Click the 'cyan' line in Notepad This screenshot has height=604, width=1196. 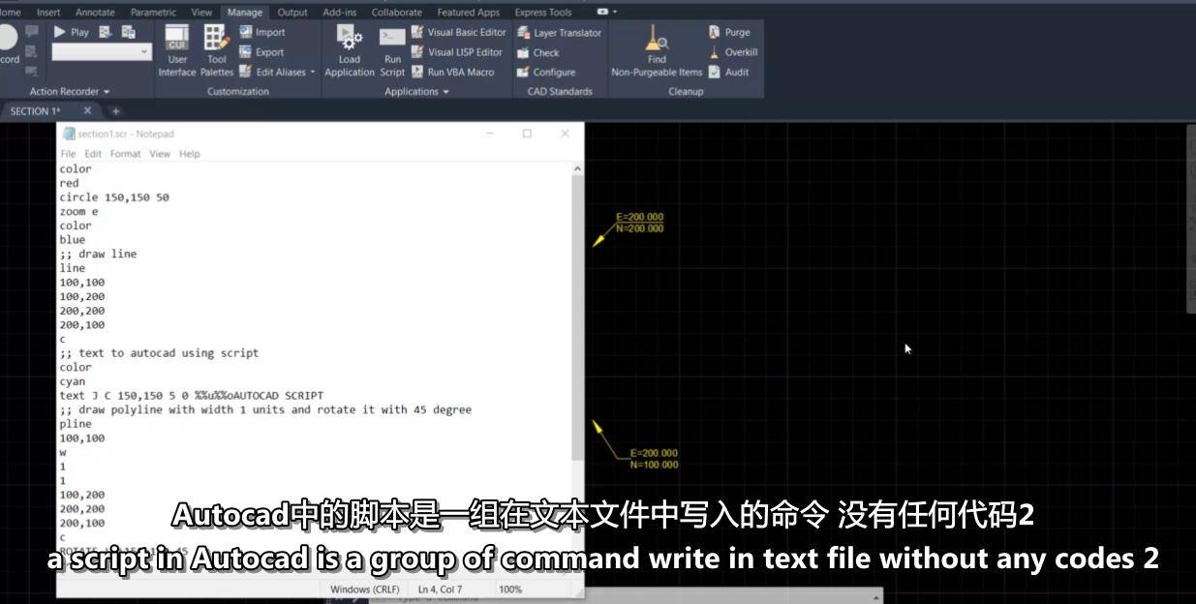73,381
